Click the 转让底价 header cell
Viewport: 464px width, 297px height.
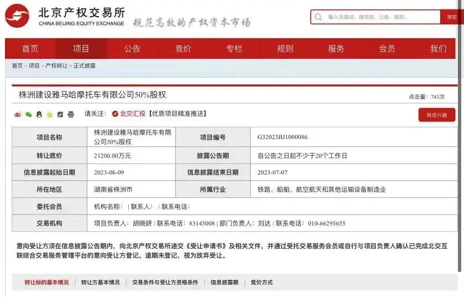click(49, 156)
